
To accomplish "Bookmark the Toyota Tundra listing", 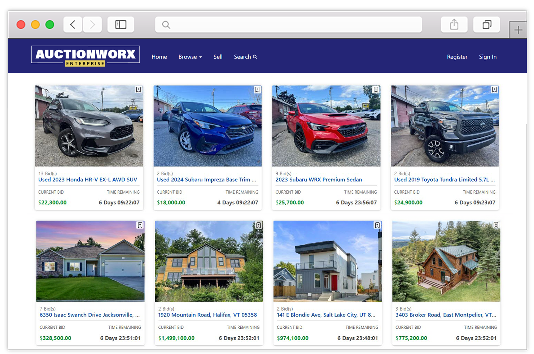I will [x=494, y=90].
